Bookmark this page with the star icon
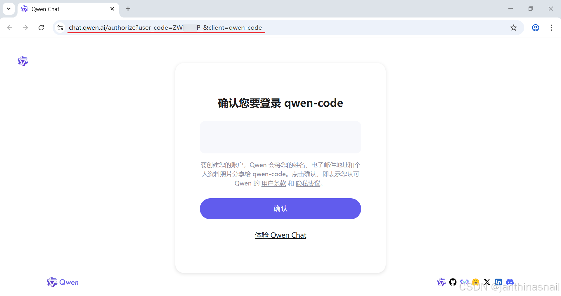Image resolution: width=561 pixels, height=296 pixels. (x=514, y=28)
